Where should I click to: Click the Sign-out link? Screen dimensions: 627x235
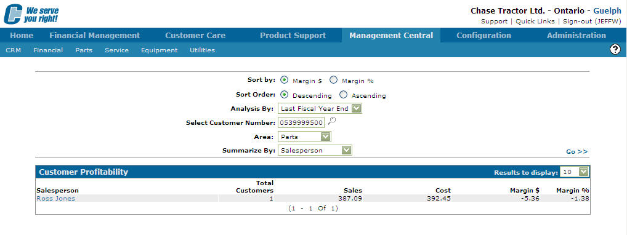[593, 21]
